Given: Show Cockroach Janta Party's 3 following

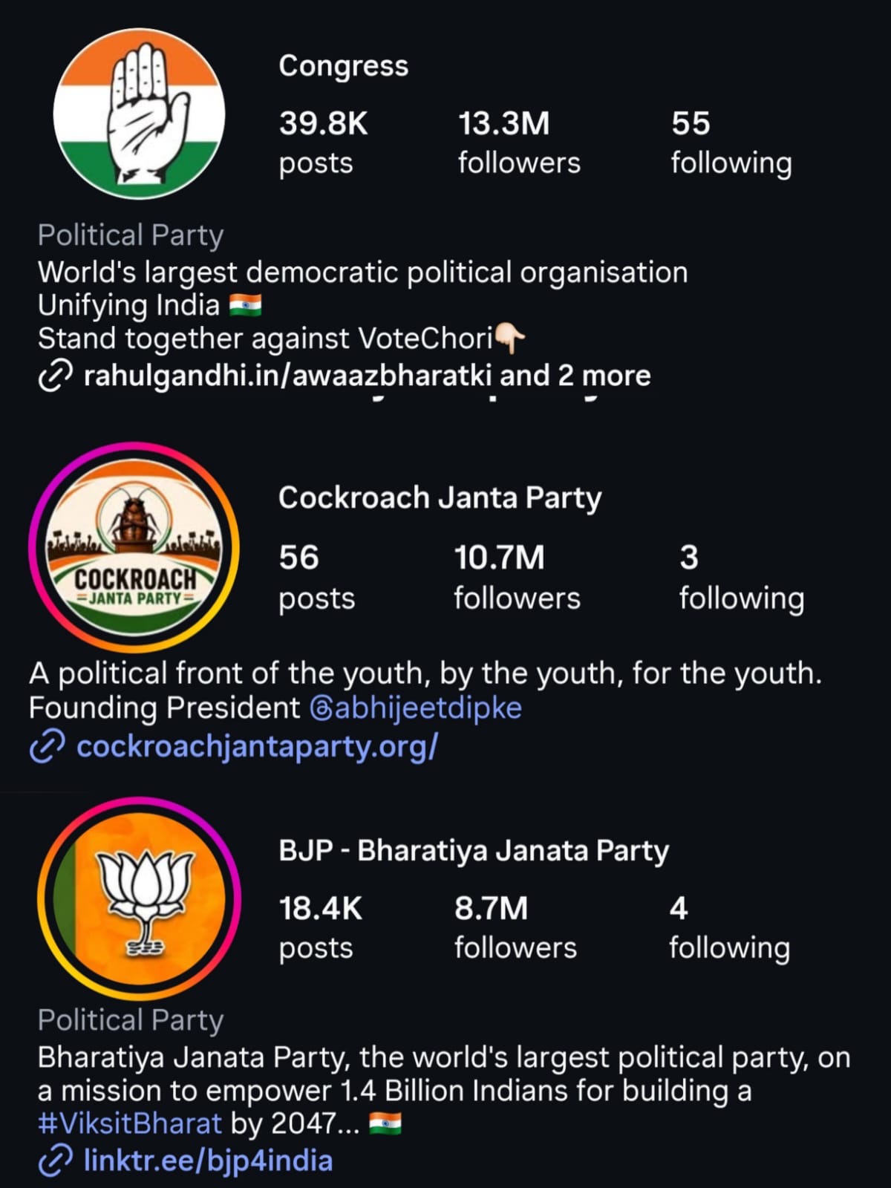Looking at the screenshot, I should coord(742,577).
